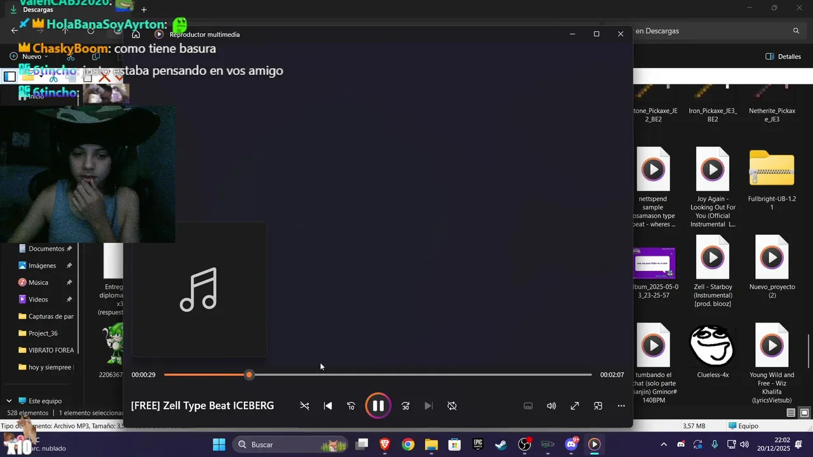Open the Capturas de pan folder in the sidebar
This screenshot has width=813, height=457.
pos(46,316)
